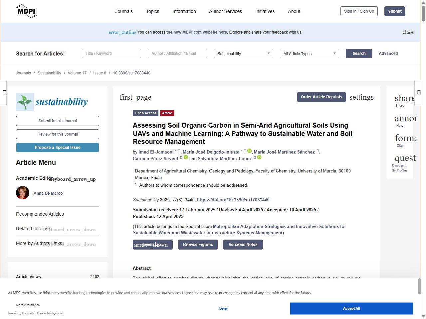Open the article DOI link
Viewport: 426px width, 319px height.
pos(233,200)
